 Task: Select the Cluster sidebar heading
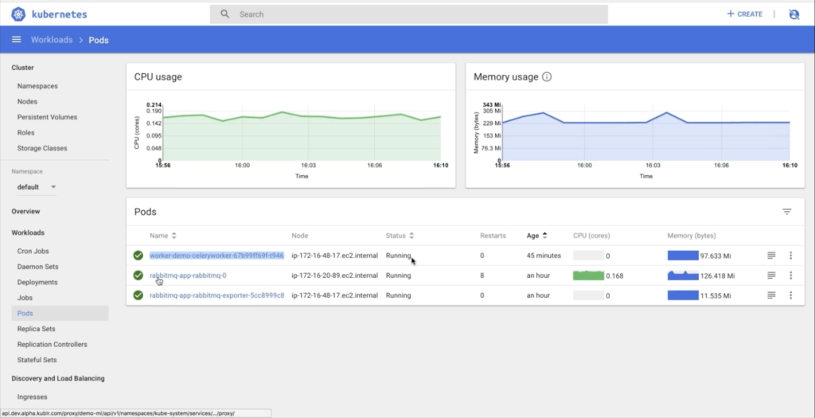click(x=23, y=68)
